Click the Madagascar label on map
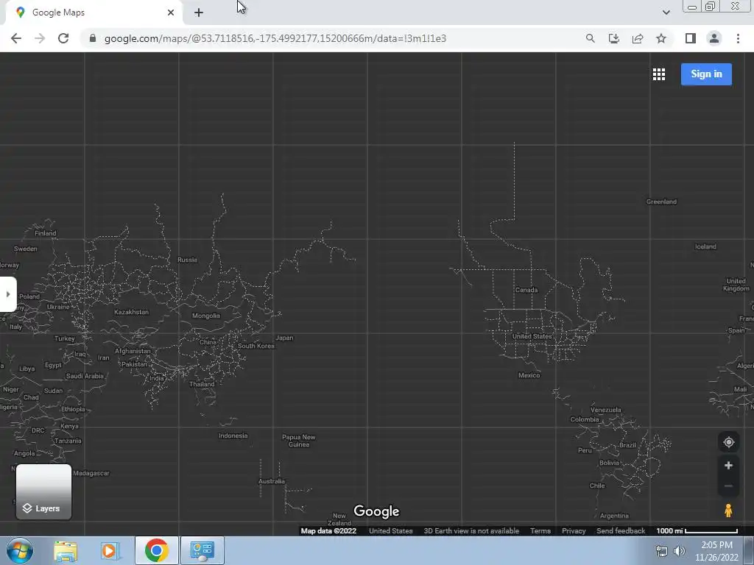The width and height of the screenshot is (754, 565). pyautogui.click(x=91, y=473)
